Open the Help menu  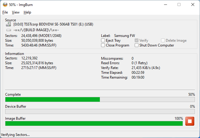click(27, 12)
